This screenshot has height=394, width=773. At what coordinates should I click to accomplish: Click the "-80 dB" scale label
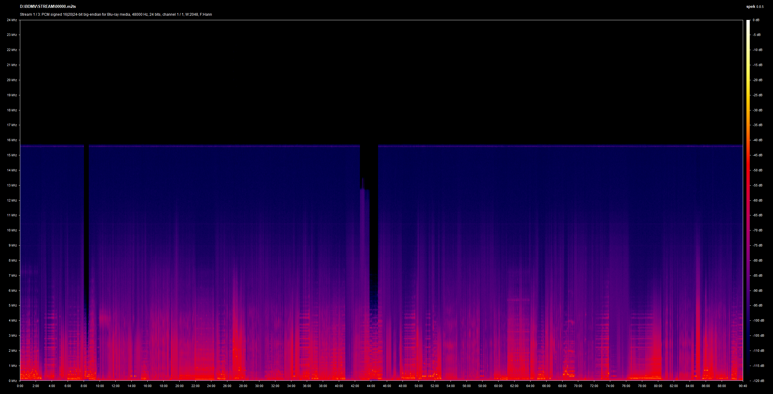click(x=758, y=261)
